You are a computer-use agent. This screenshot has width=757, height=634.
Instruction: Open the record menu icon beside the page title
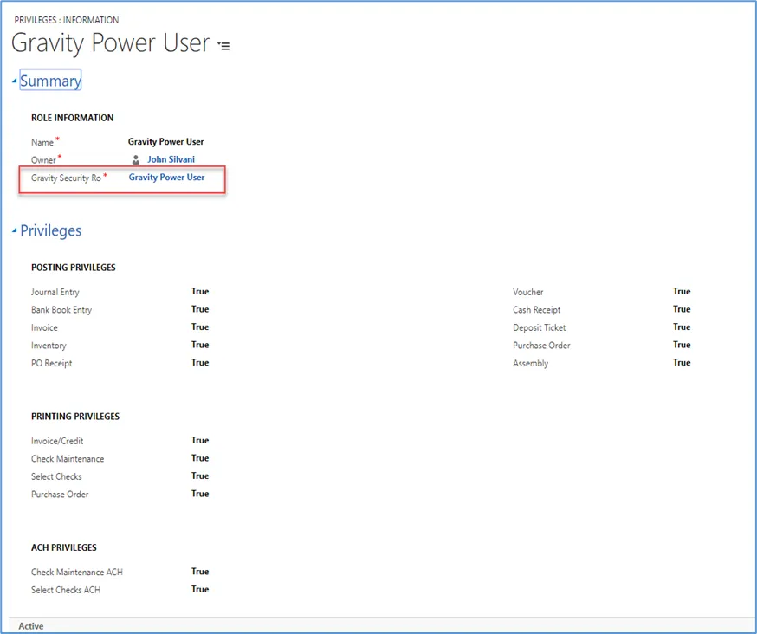click(223, 46)
